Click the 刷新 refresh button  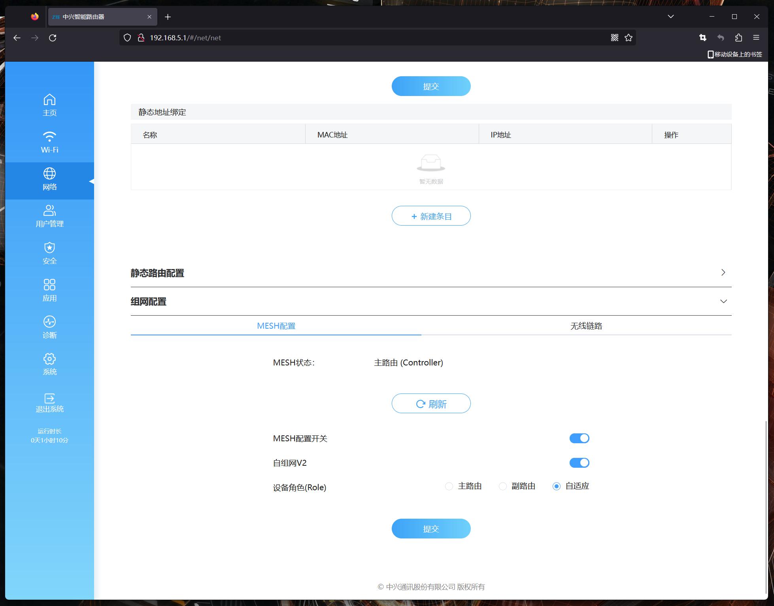tap(431, 404)
